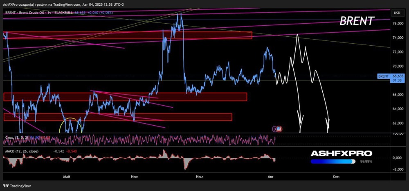Image resolution: width=409 pixels, height=191 pixels.
Task: Click the 62,000 price scale label
Action: tap(397, 123)
